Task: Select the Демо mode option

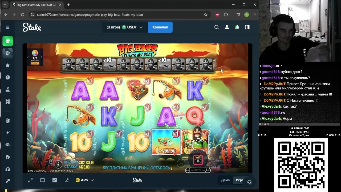Action: [225, 180]
